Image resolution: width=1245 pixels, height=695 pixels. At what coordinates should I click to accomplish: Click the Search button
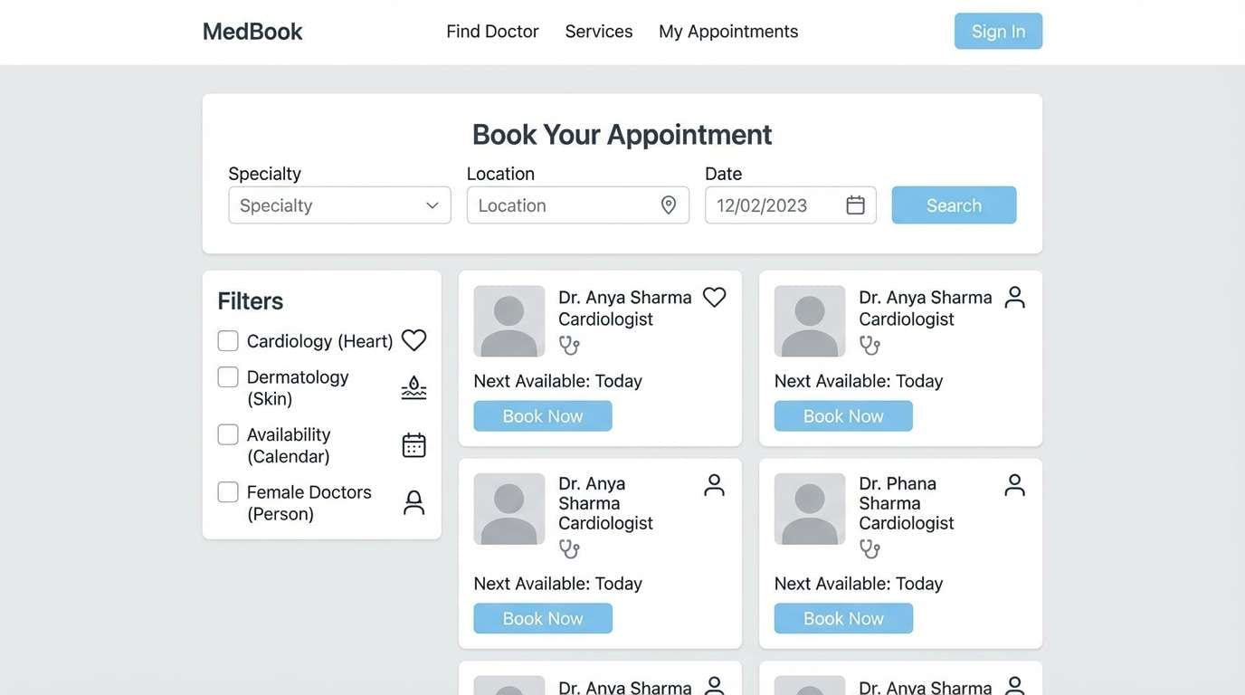(x=954, y=205)
